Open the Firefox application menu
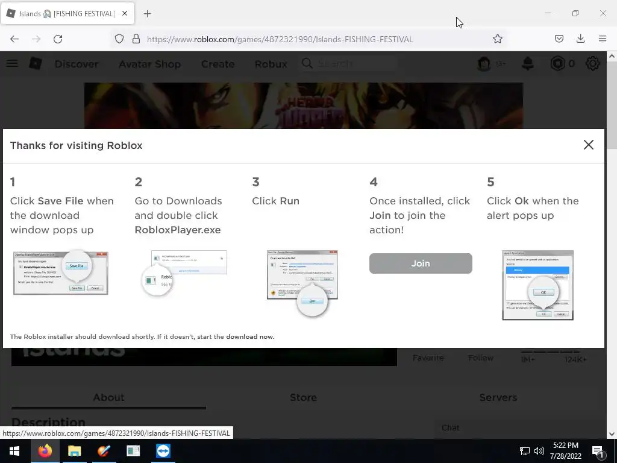Screen dimensions: 617x463 click(603, 39)
